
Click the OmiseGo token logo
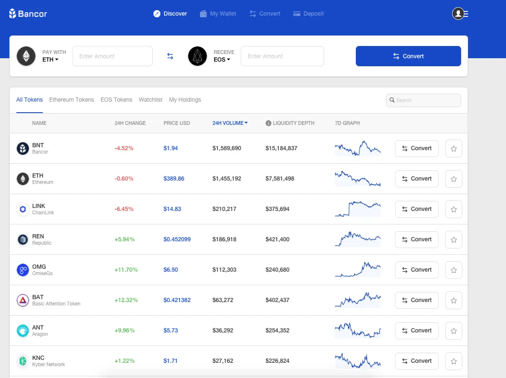click(x=22, y=270)
